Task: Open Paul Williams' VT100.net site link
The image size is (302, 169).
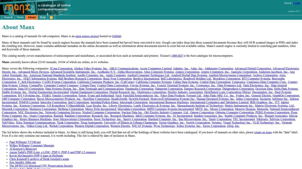Action: pos(25,142)
